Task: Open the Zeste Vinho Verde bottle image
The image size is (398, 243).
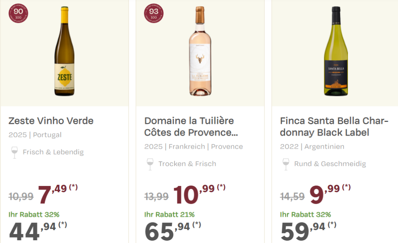Action: click(65, 51)
